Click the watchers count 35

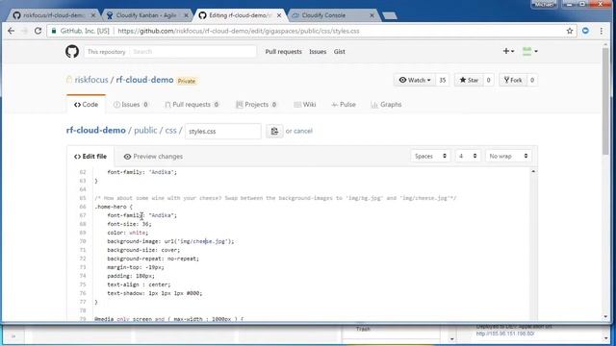pos(443,80)
